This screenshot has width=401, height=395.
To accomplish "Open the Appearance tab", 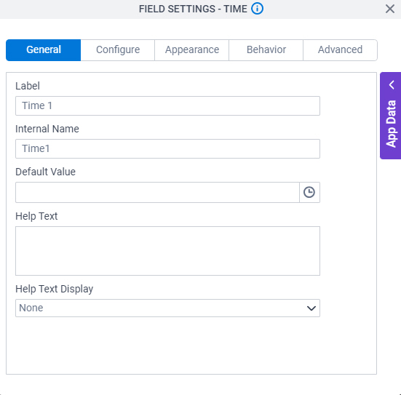I will tap(192, 50).
